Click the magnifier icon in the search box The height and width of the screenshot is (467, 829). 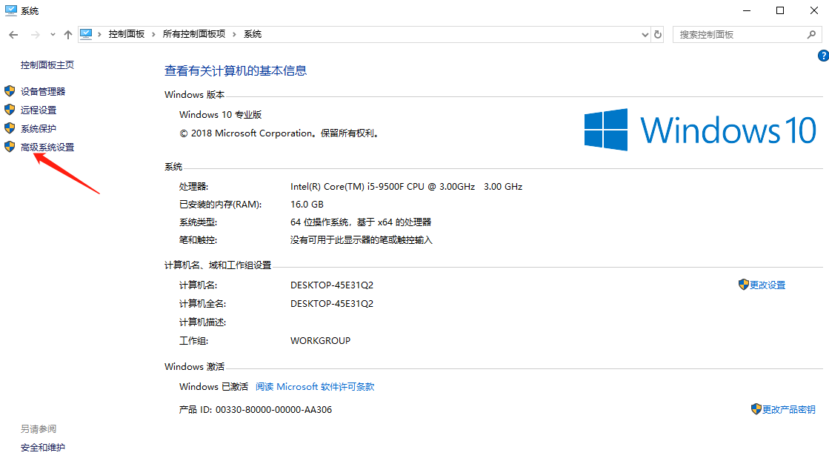pyautogui.click(x=812, y=35)
